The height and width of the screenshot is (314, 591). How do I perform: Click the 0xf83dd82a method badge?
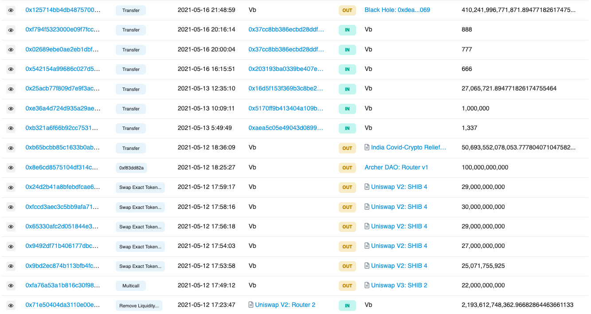pyautogui.click(x=131, y=168)
